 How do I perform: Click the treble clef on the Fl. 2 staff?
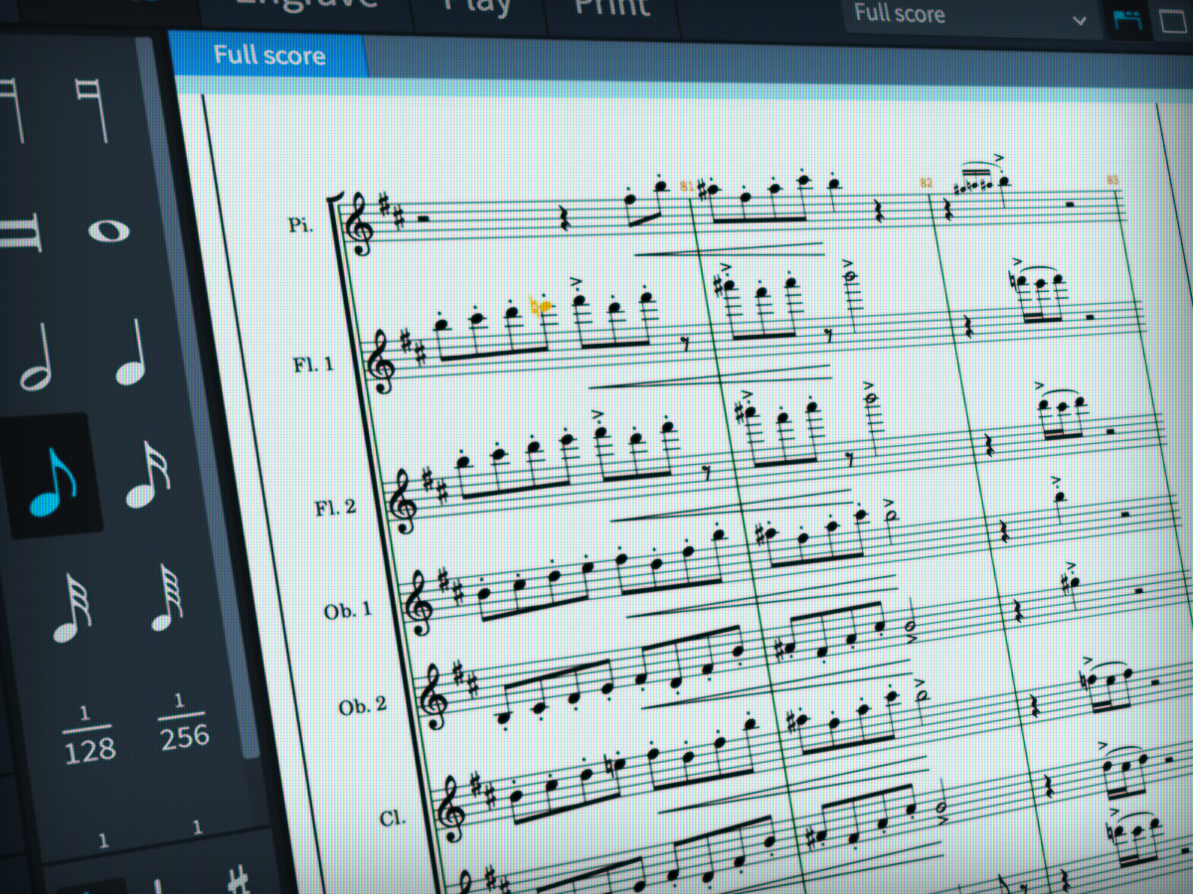402,504
